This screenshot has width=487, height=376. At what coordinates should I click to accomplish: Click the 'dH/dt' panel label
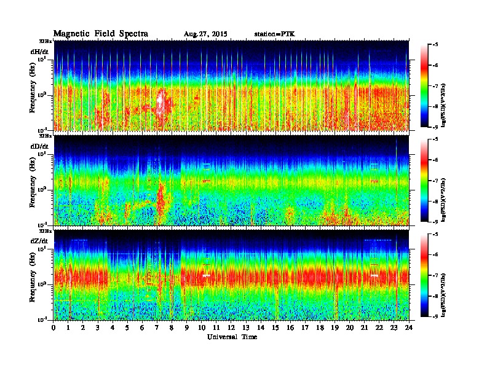[39, 52]
